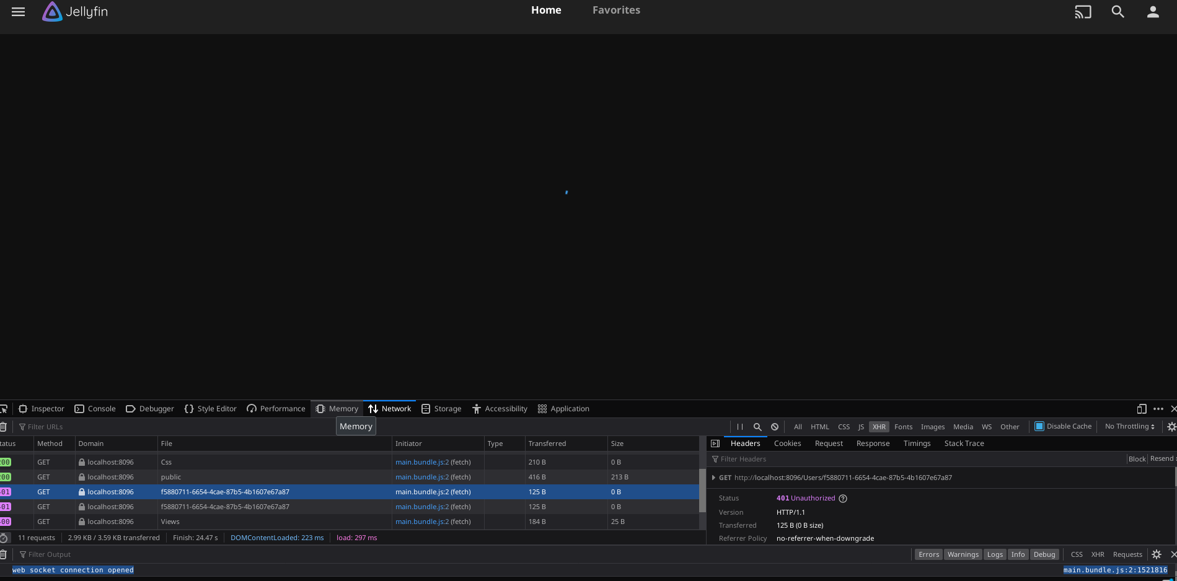Open the Jellyfin hamburger menu
The width and height of the screenshot is (1177, 581).
19,12
